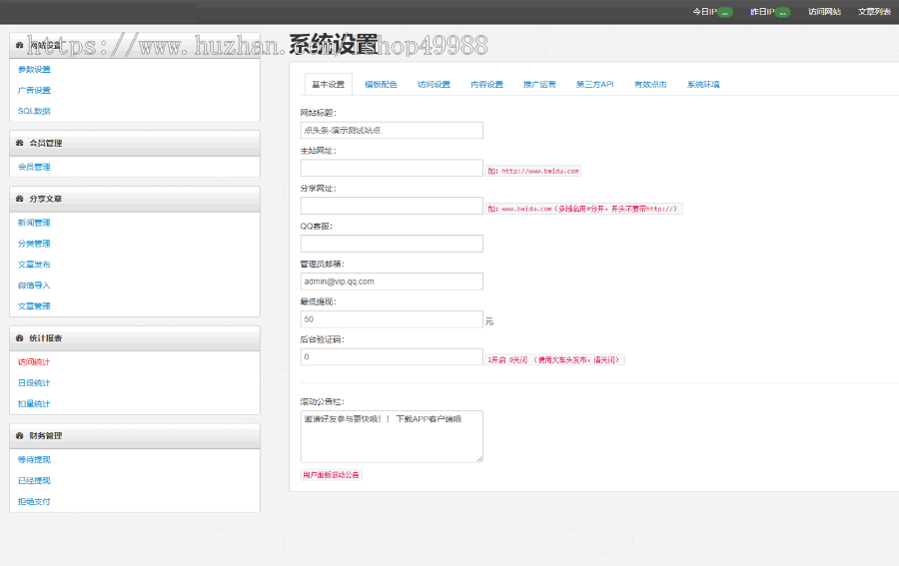Open 等待提现 under 财务管理
This screenshot has width=899, height=566.
34,459
